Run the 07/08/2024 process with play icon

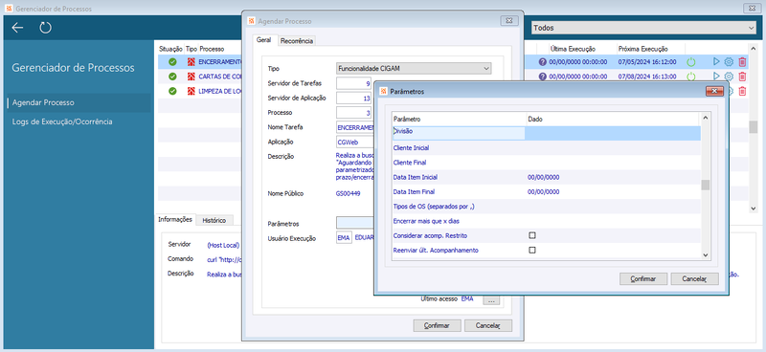[716, 77]
